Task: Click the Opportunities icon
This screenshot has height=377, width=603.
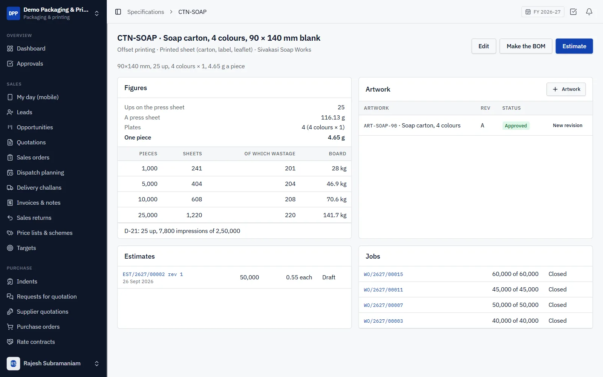Action: pos(10,127)
